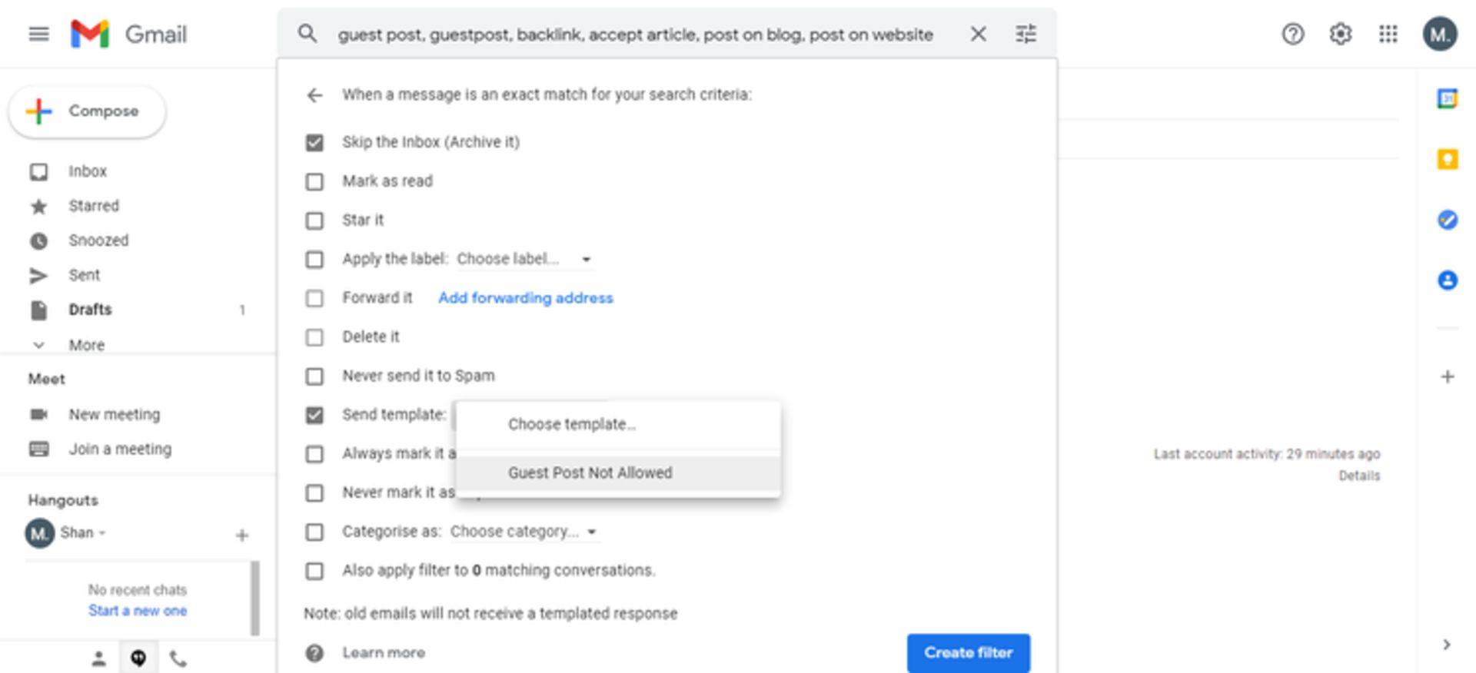Viewport: 1476px width, 673px height.
Task: Click the Hangouts chat list scrollbar
Action: click(254, 598)
